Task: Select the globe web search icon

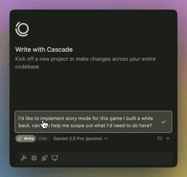Action: 34,158
